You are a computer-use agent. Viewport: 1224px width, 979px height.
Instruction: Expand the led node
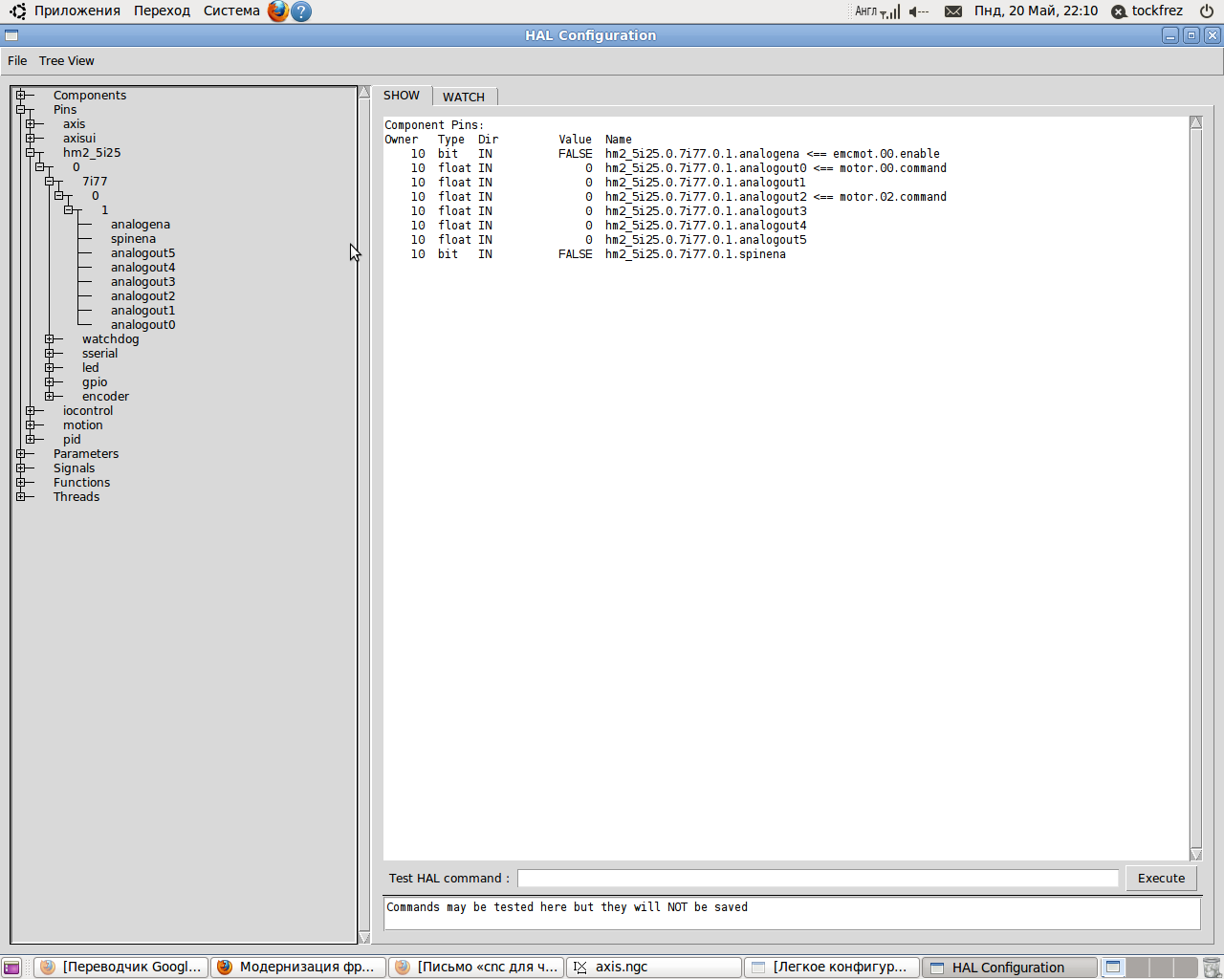(x=49, y=368)
